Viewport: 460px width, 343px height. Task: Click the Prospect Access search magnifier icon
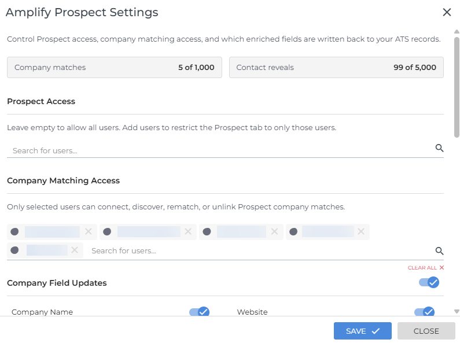point(439,148)
